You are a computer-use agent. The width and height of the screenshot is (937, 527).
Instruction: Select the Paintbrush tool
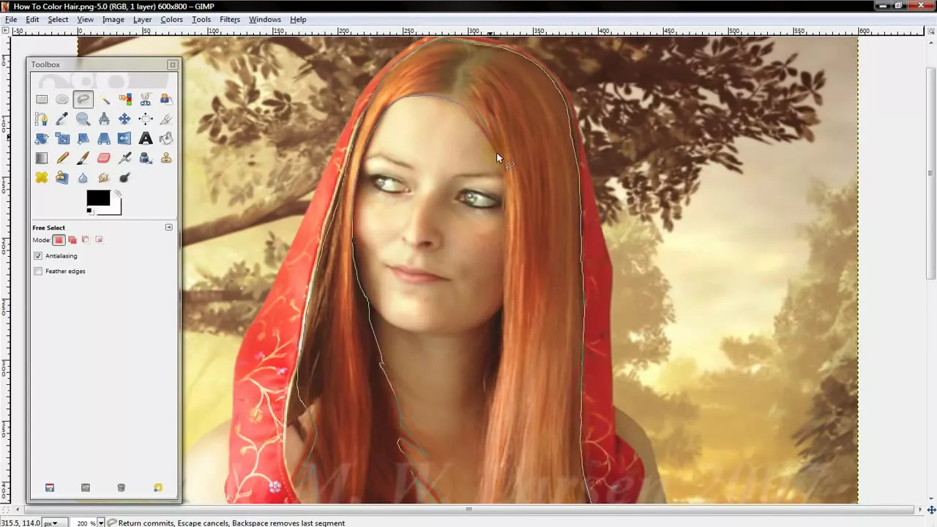point(83,158)
